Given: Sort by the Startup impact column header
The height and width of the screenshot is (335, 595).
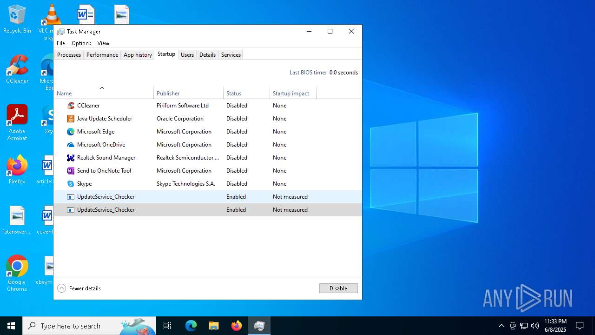Looking at the screenshot, I should coord(293,93).
